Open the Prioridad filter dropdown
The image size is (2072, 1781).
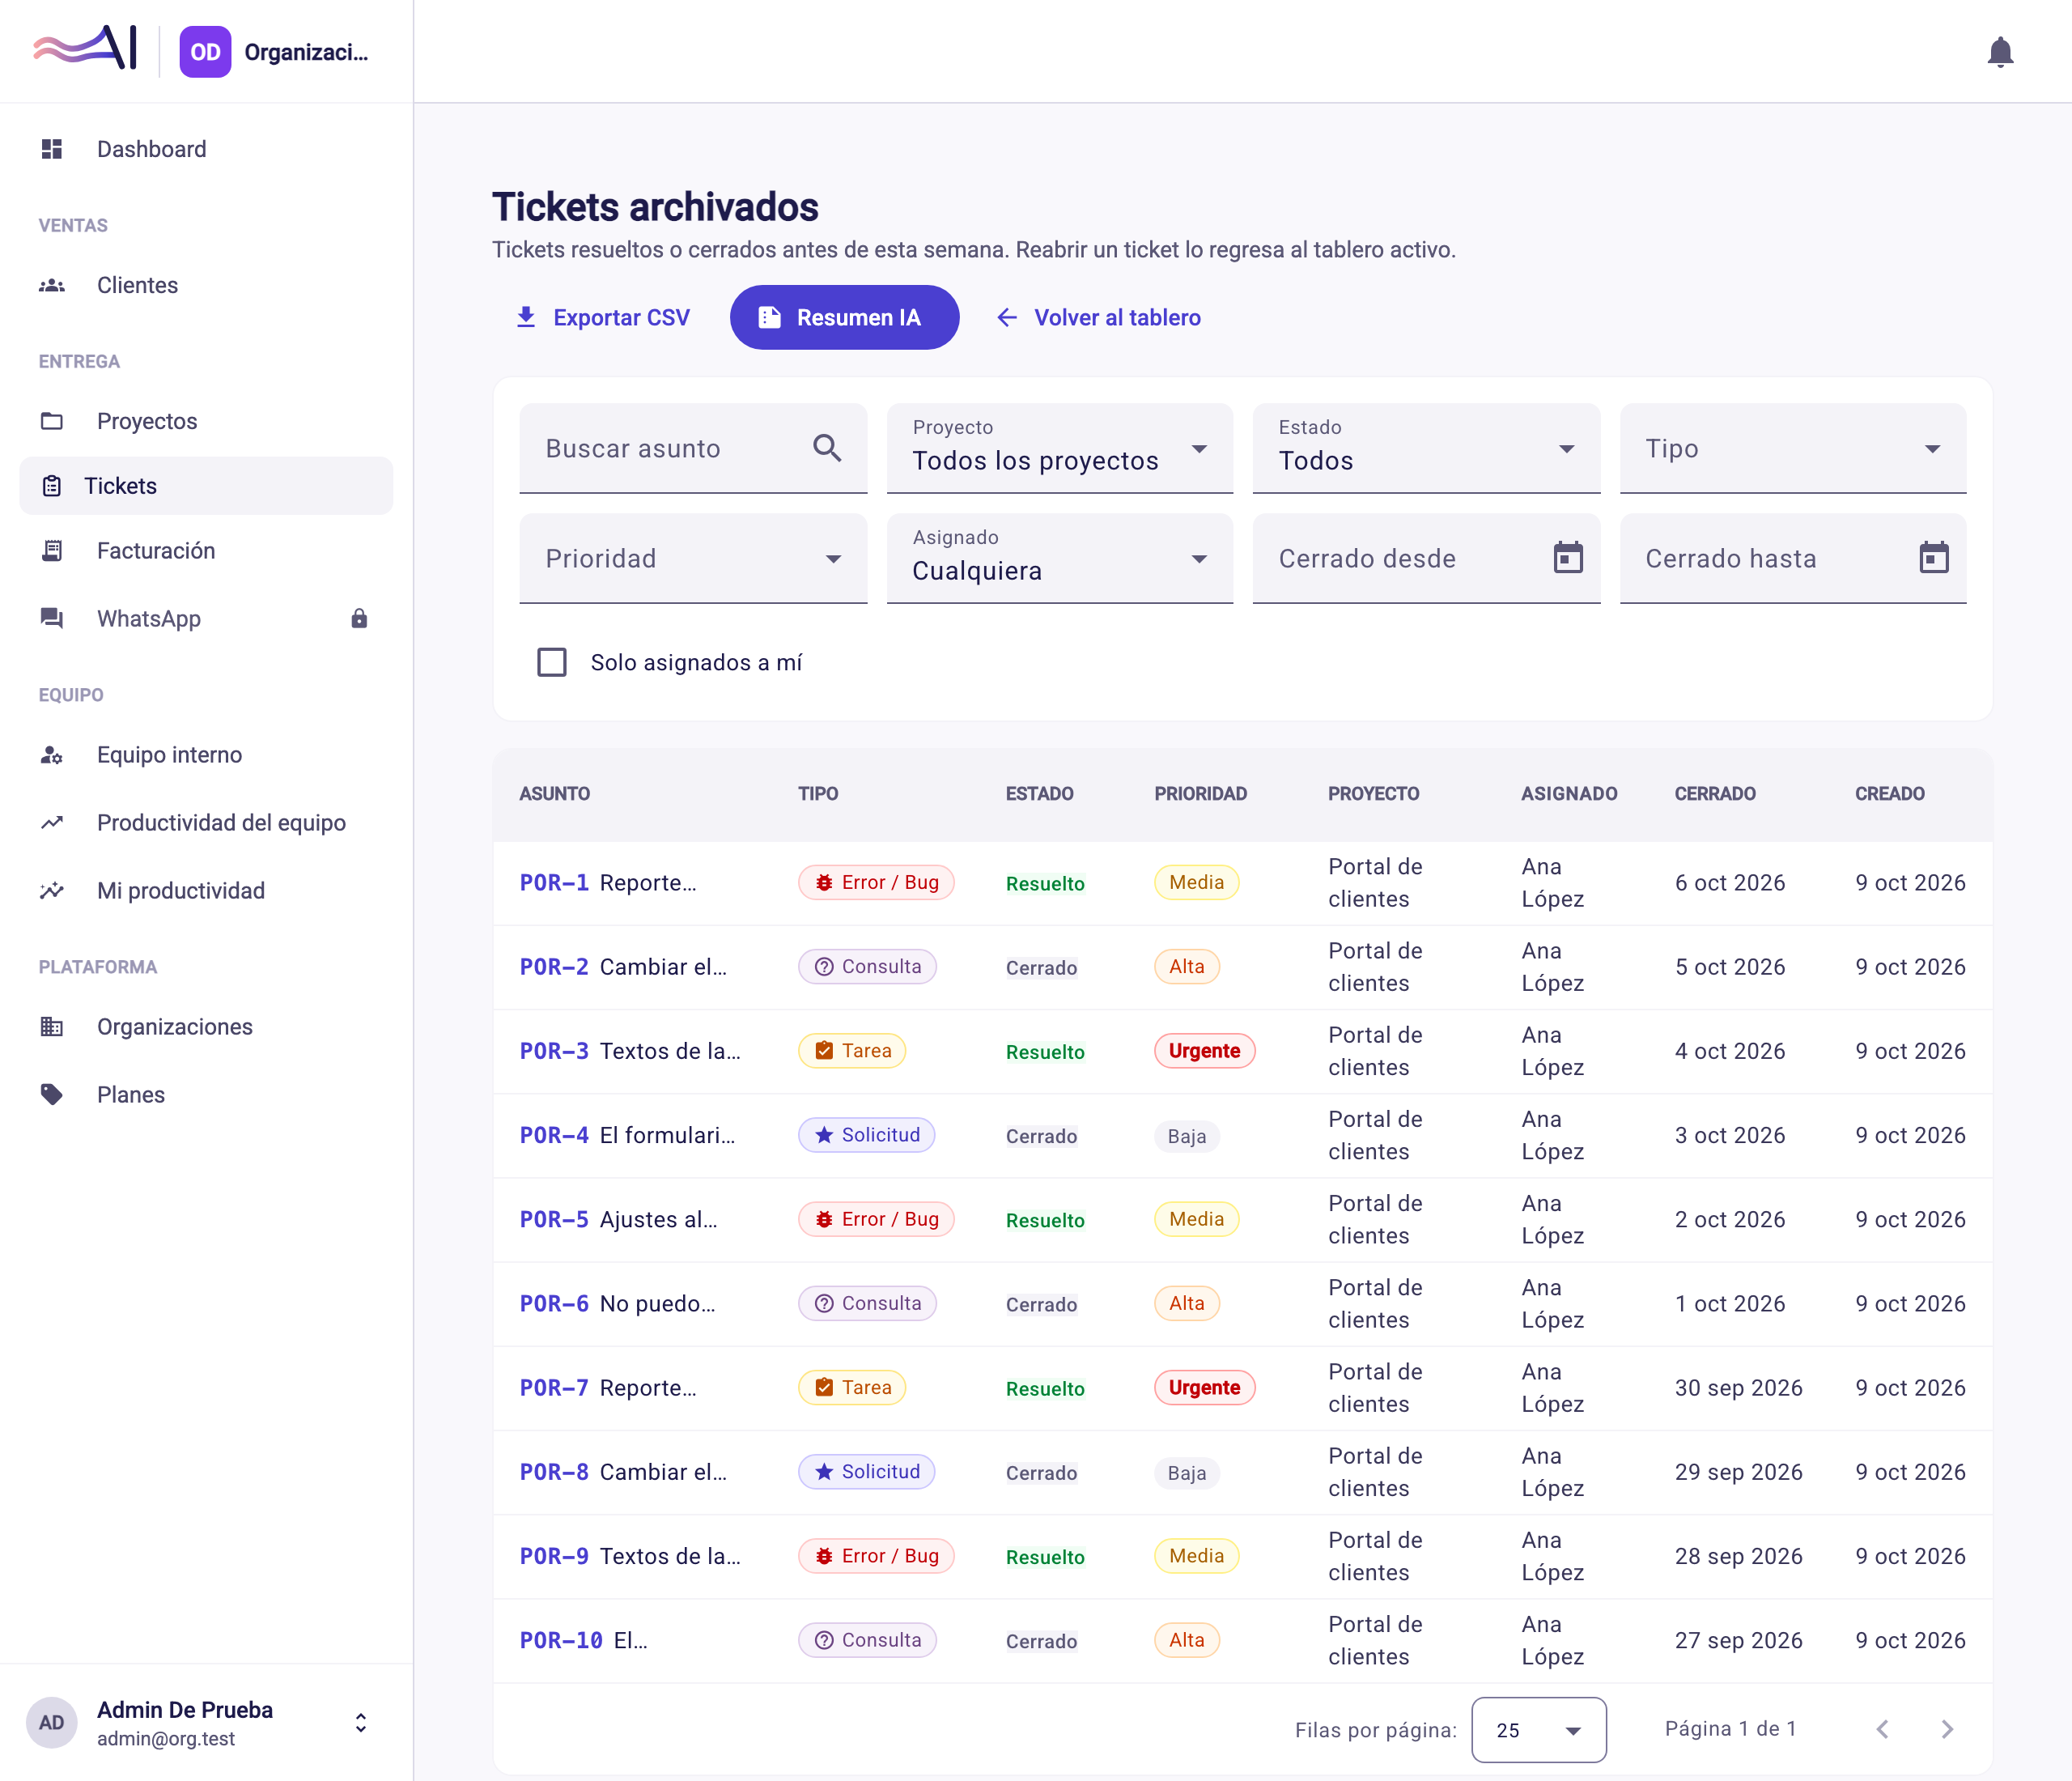click(693, 558)
